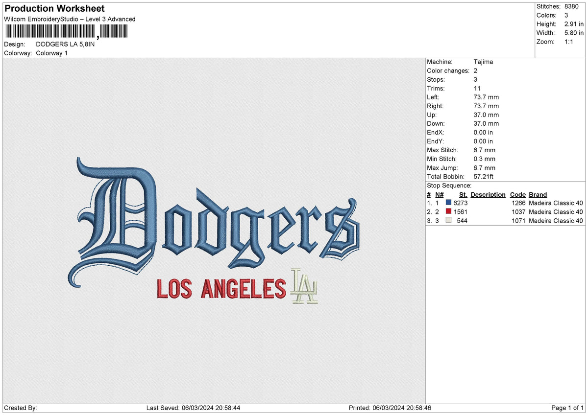Click the 'Right:' label
Screen dimensions: 588x415
pos(435,106)
